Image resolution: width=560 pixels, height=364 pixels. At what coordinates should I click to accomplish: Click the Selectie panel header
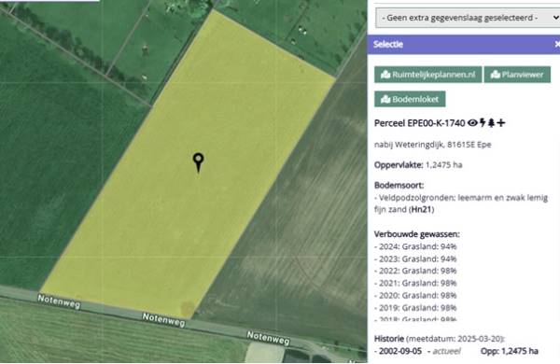click(x=464, y=44)
